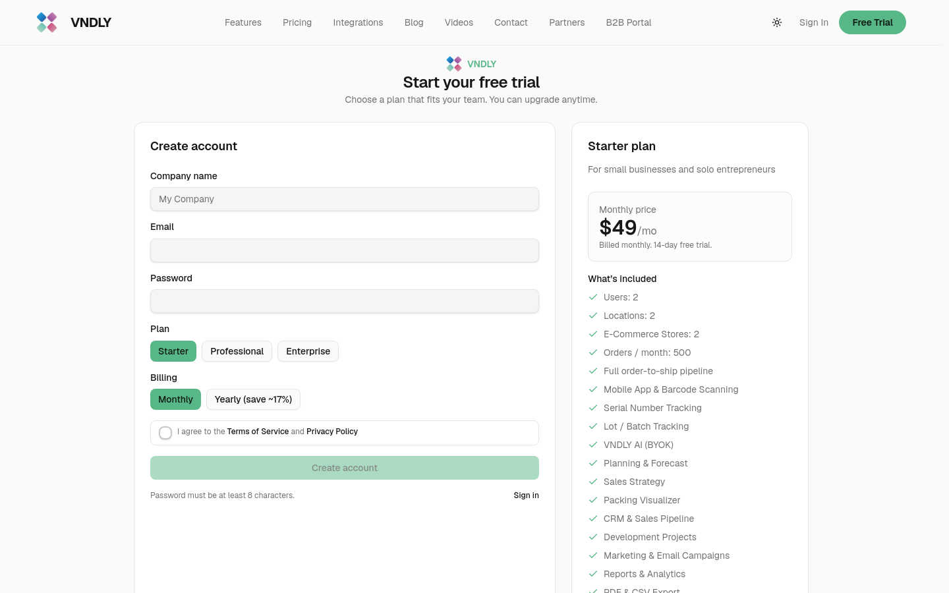Go to Integrations in the navbar
The height and width of the screenshot is (593, 949).
tap(358, 22)
